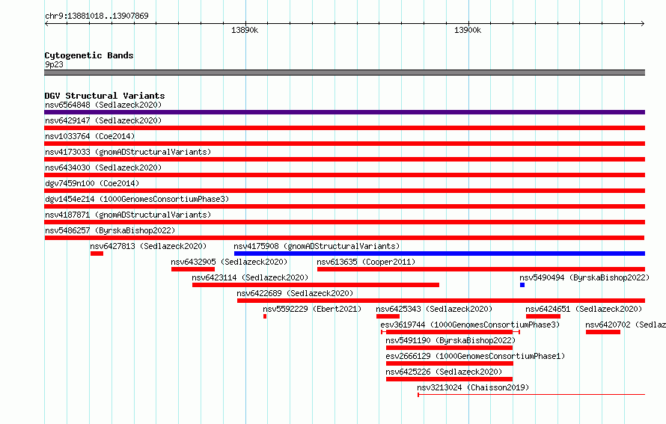This screenshot has width=666, height=424.
Task: Open the nsv5592229 (Ebert2021) label
Action: pos(312,309)
